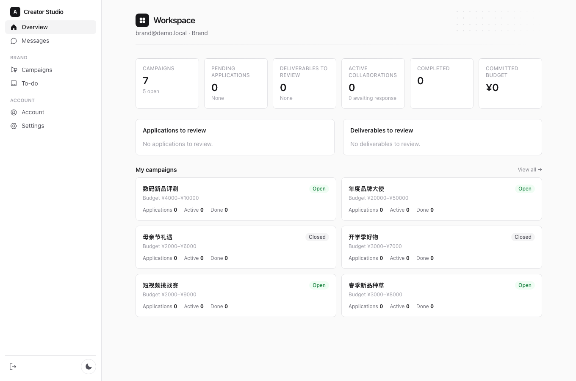Click the Active Collaborations stat card
The width and height of the screenshot is (576, 381).
tap(373, 83)
